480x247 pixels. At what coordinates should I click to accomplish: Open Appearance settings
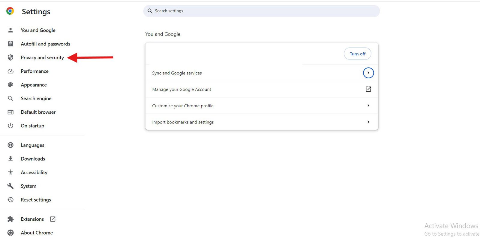pos(34,85)
